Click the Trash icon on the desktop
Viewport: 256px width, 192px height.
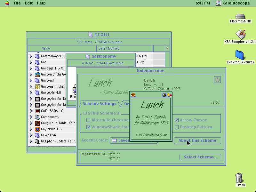[x=239, y=178]
